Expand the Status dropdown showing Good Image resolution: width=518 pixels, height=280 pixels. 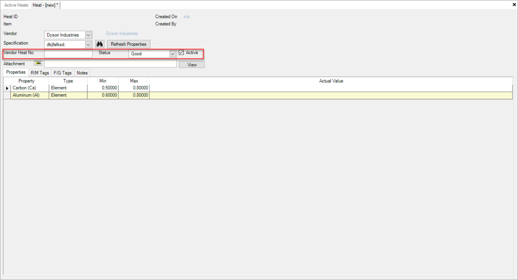pos(173,54)
